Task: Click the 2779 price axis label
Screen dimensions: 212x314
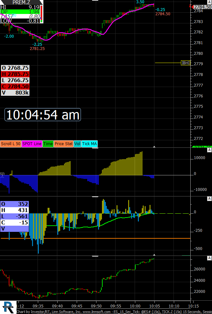Action: (x=198, y=64)
